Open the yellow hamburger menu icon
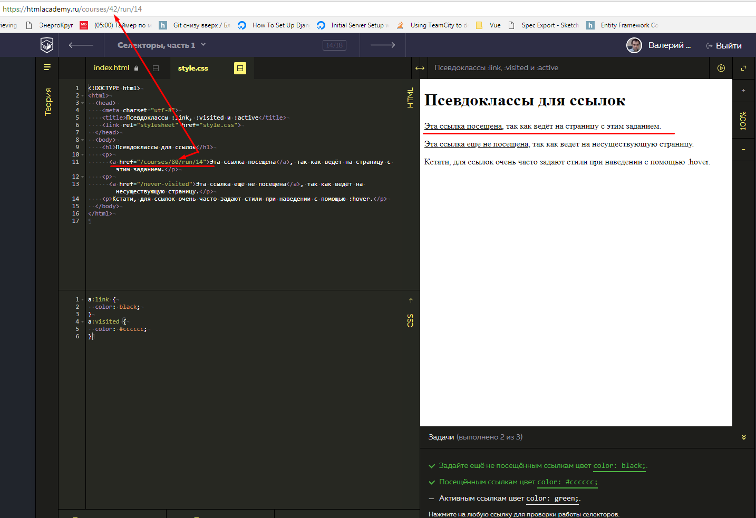Viewport: 756px width, 518px height. pyautogui.click(x=47, y=67)
